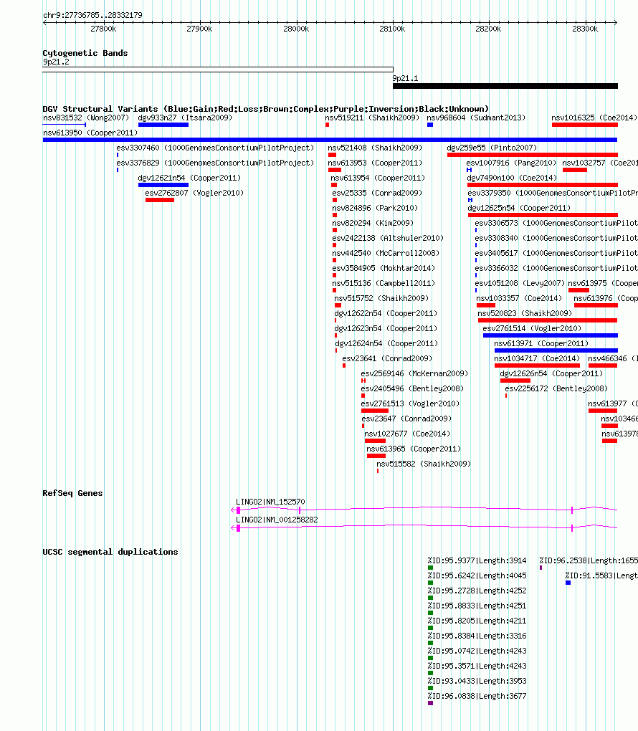Click esv2256172 (Bentley2008) label
The image size is (638, 731).
556,389
